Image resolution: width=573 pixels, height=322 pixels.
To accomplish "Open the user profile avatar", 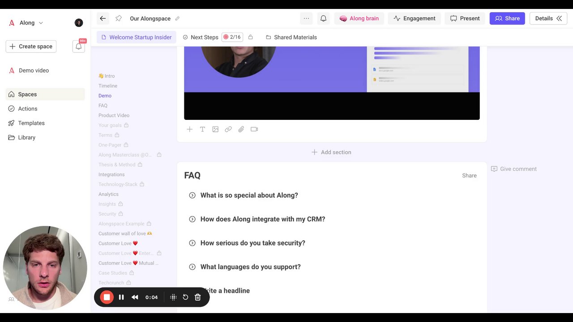I will coord(79,23).
